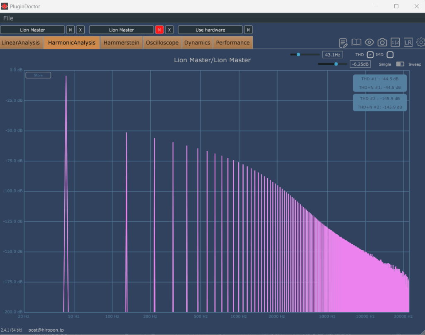Open the manual book icon
The width and height of the screenshot is (425, 335).
(356, 42)
